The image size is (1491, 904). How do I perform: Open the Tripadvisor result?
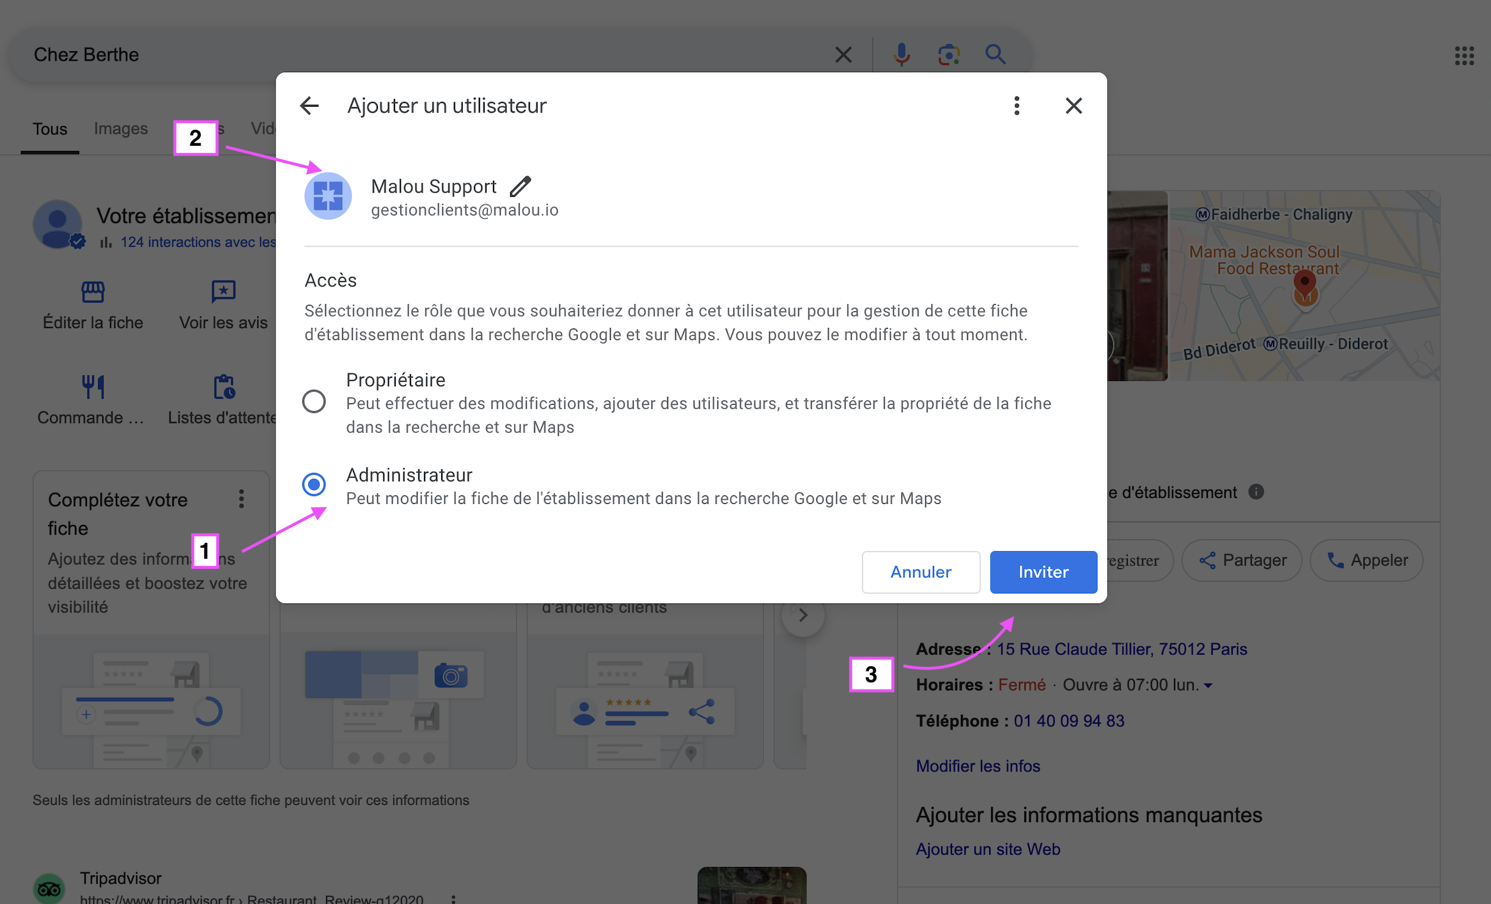[120, 878]
